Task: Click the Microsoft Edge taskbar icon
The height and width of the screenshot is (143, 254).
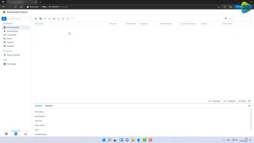Action: click(139, 140)
